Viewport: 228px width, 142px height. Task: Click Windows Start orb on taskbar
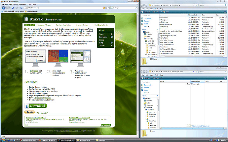pos(4,140)
